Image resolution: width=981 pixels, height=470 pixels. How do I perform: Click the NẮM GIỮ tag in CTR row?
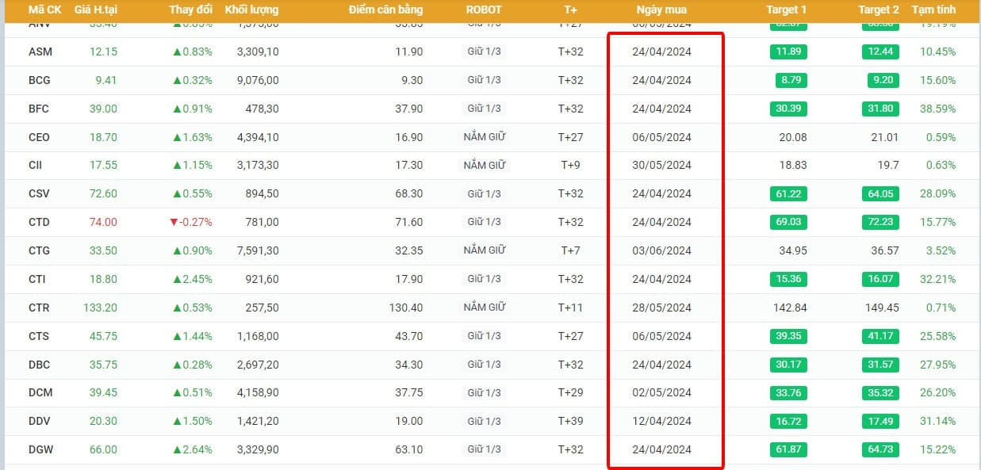[x=485, y=307]
